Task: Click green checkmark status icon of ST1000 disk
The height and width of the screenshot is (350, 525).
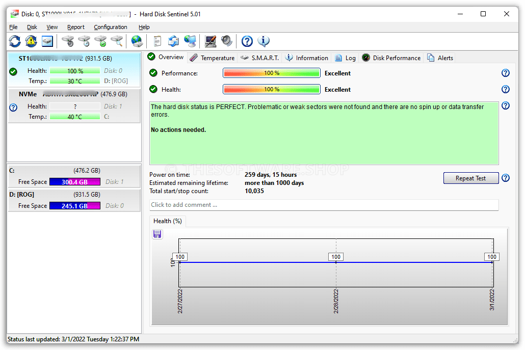Action: [x=13, y=71]
